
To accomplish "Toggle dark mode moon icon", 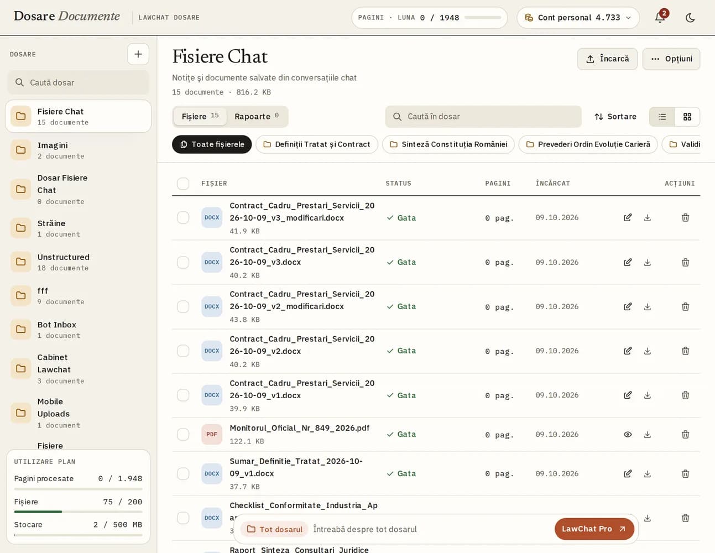I will coord(690,18).
